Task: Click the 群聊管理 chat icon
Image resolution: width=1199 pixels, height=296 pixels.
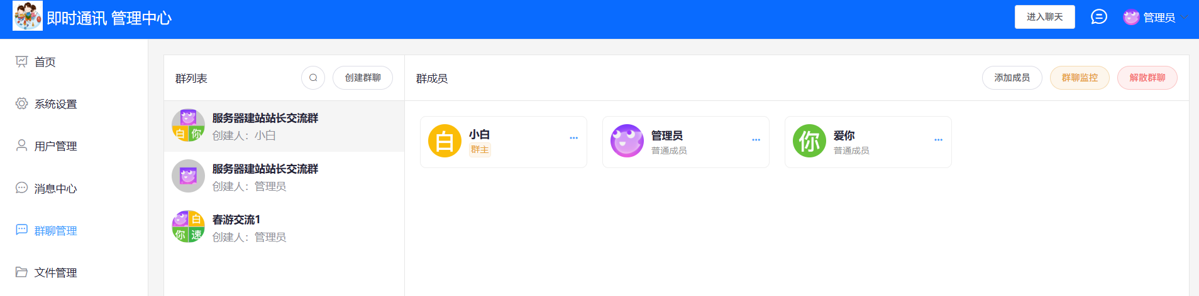Action: coord(22,230)
